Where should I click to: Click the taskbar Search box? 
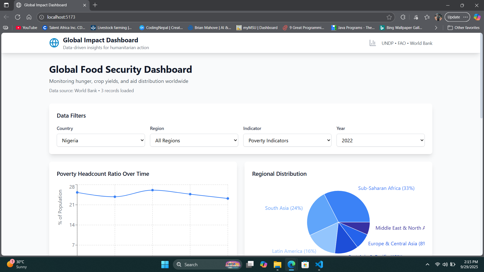tap(207, 264)
